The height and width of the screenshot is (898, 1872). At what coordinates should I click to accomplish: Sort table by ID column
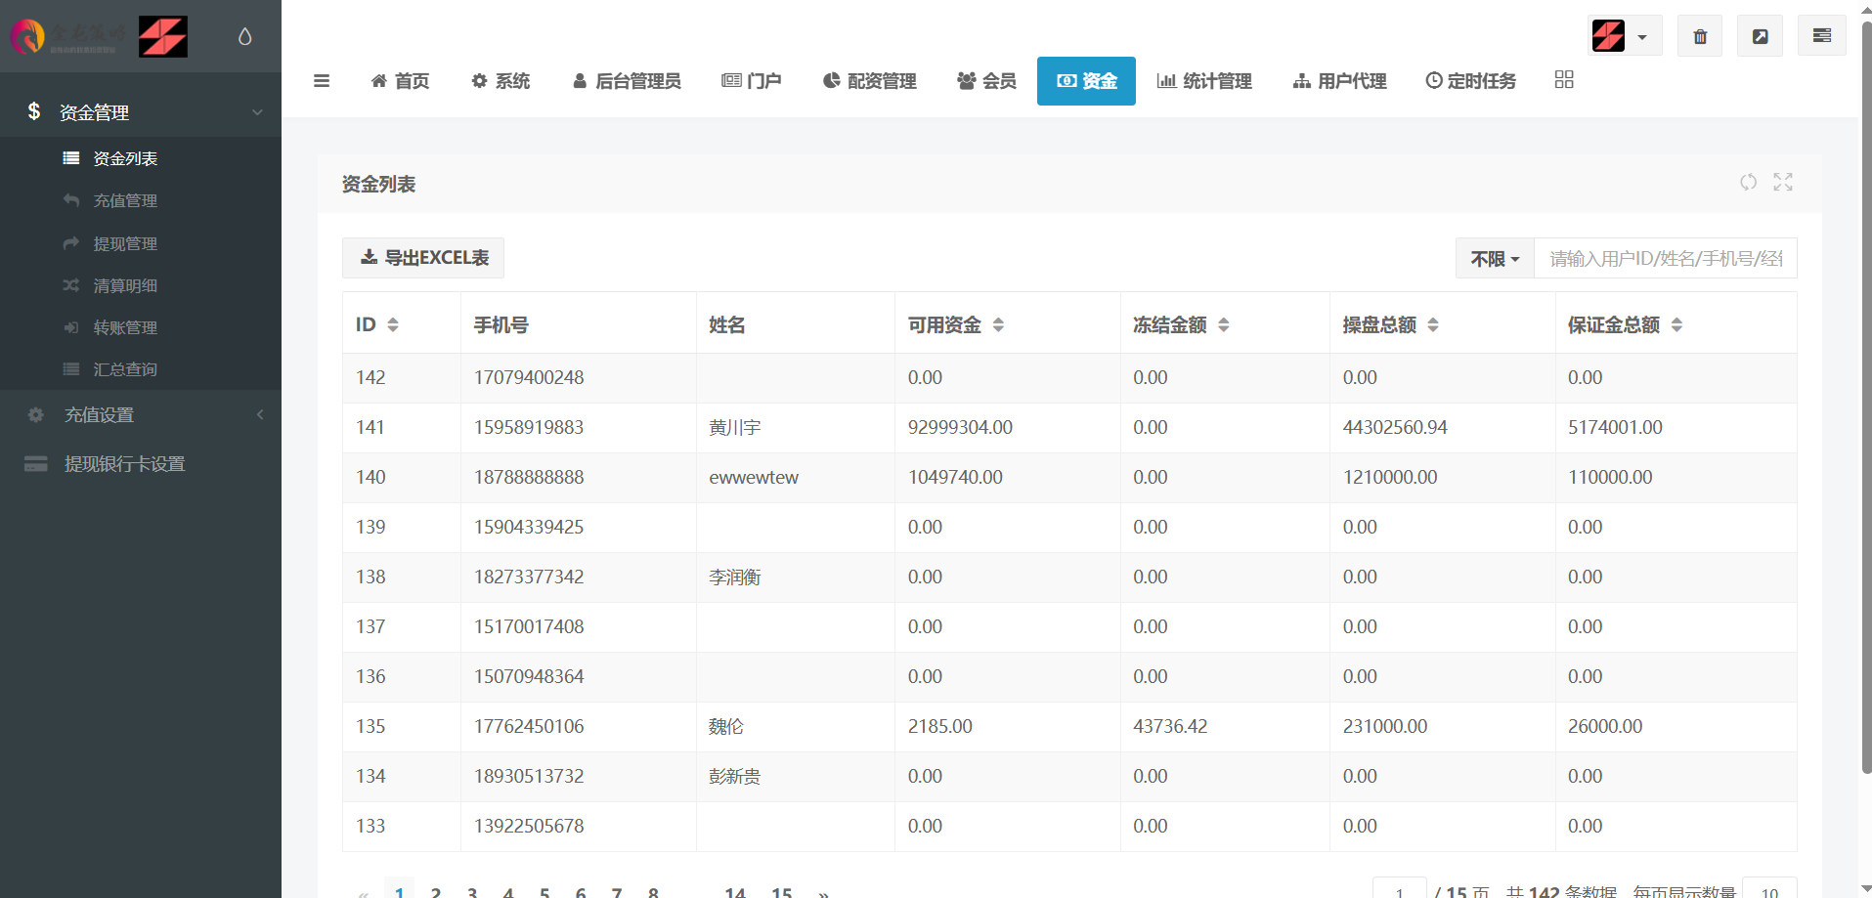pos(392,325)
